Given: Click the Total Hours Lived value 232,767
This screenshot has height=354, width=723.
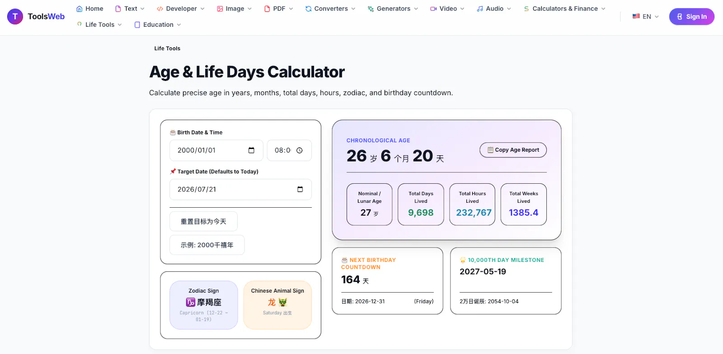Looking at the screenshot, I should point(474,213).
